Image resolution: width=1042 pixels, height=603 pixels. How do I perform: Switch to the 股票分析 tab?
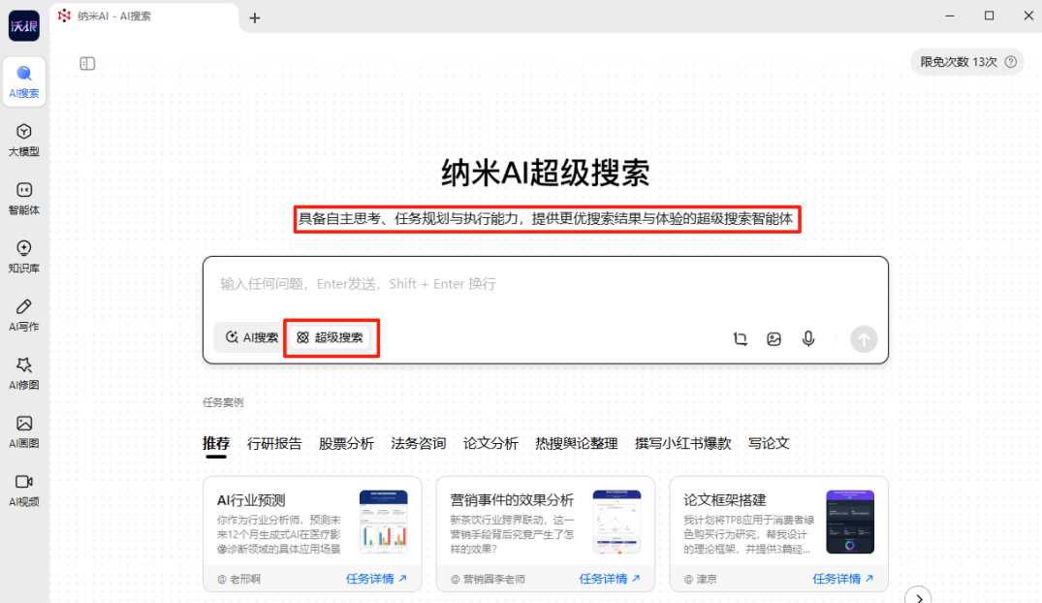pos(346,443)
